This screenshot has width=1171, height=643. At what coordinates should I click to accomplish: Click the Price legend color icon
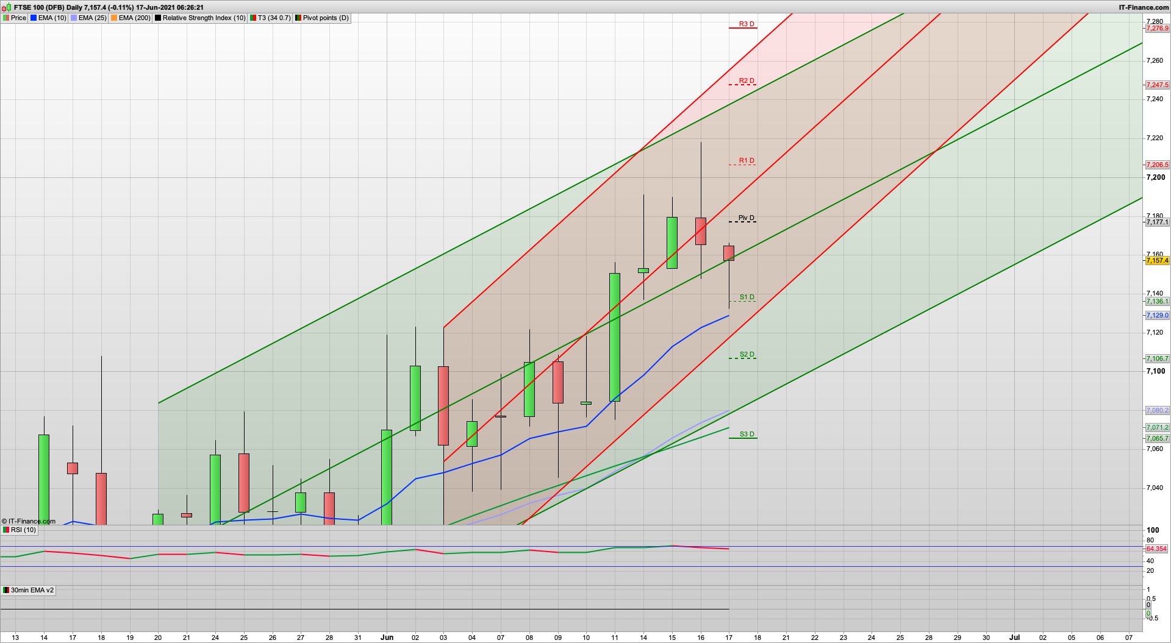coord(5,18)
